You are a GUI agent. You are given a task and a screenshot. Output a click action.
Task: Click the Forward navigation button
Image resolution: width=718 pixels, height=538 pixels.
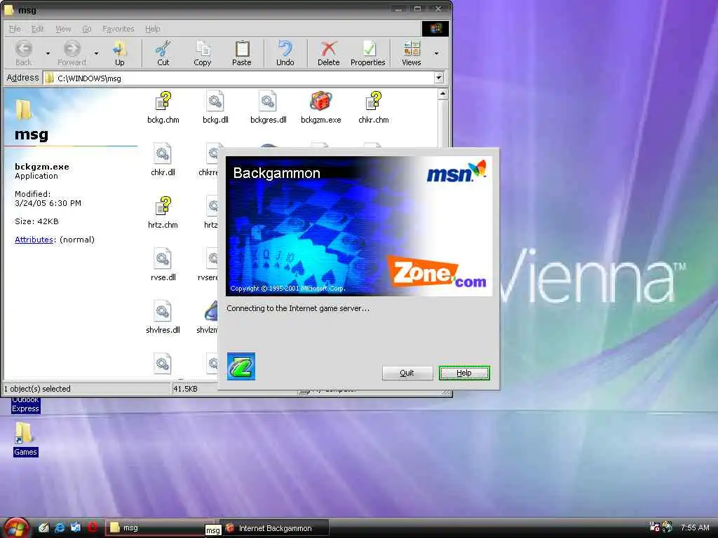(72, 53)
